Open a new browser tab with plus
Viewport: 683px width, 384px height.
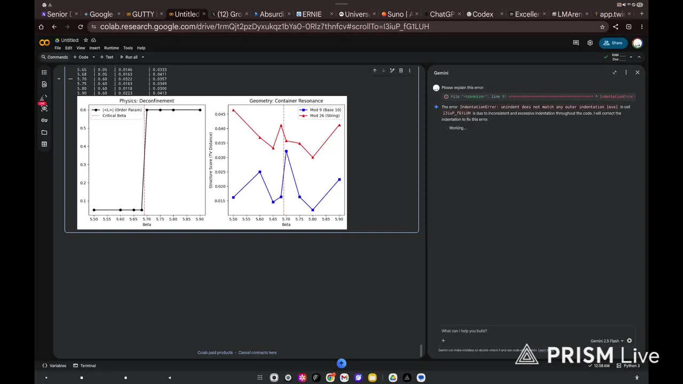641,14
